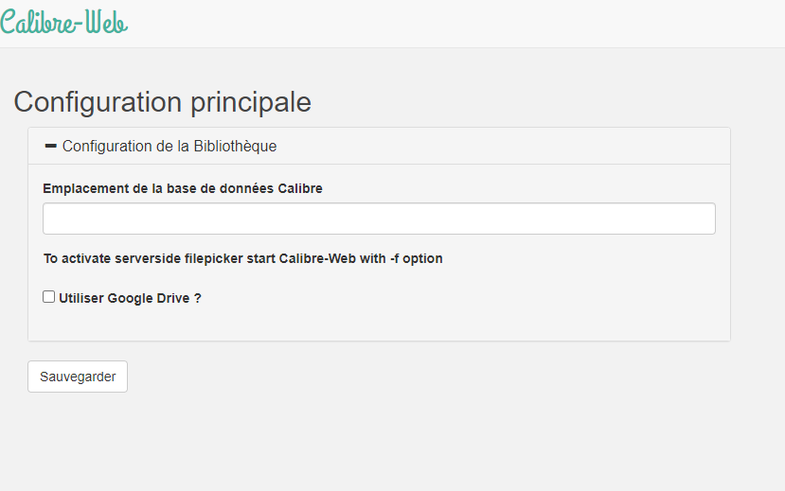The height and width of the screenshot is (491, 785).
Task: Click 'Configuration de la' in the panel header
Action: (x=126, y=146)
